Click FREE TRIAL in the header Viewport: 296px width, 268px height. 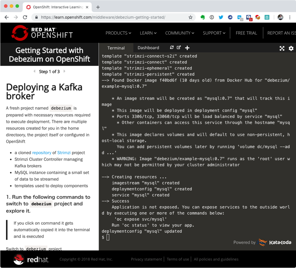pos(246,33)
